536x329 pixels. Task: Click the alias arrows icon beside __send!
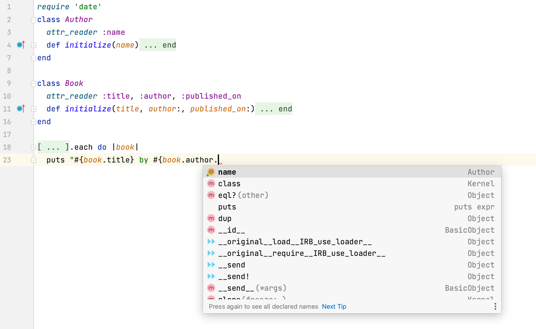211,276
